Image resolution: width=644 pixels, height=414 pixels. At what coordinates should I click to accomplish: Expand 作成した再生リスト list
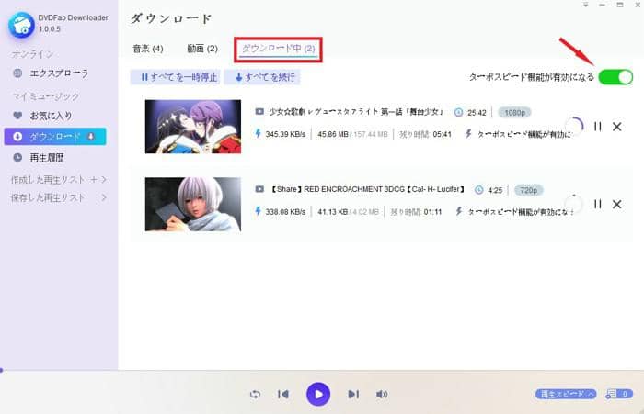click(x=104, y=179)
